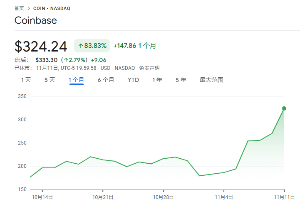Select the 5天 time range tab
The image size is (300, 204).
[50, 80]
